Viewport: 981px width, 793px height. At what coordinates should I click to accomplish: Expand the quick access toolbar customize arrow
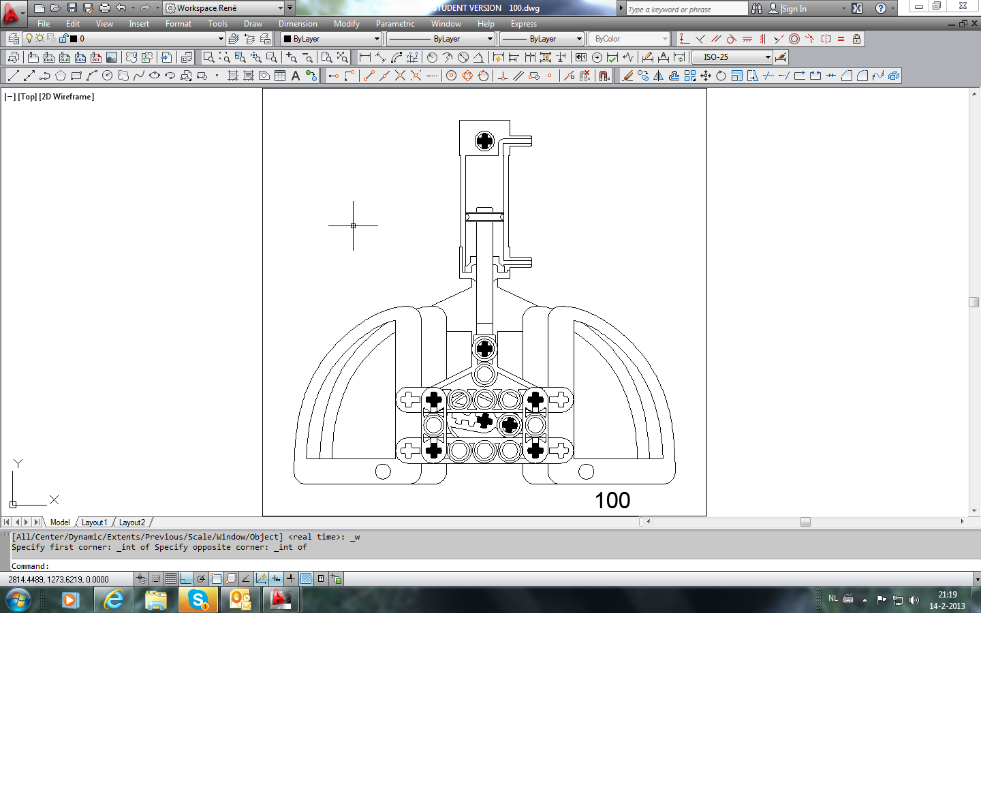[290, 8]
